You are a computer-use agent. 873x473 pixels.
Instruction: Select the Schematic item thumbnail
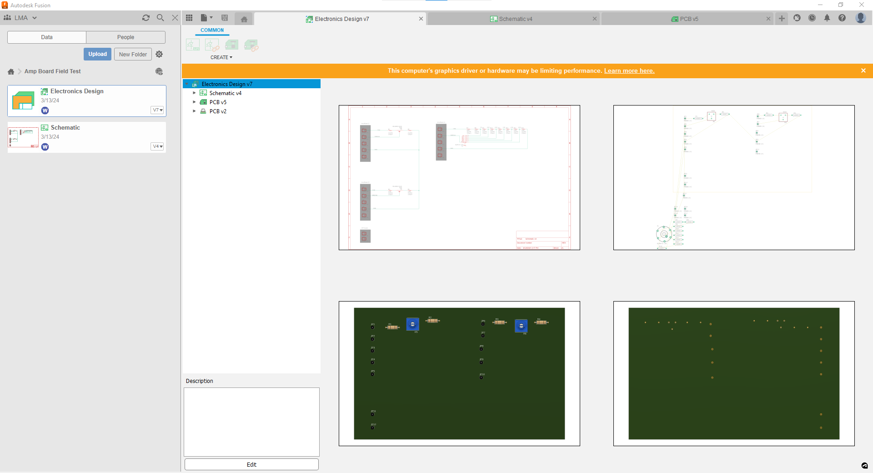click(x=23, y=137)
